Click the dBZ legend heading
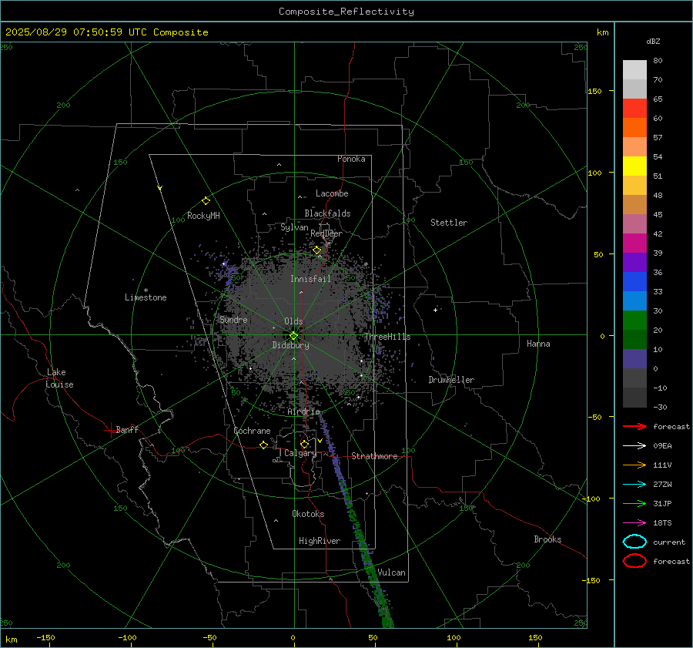 [653, 41]
